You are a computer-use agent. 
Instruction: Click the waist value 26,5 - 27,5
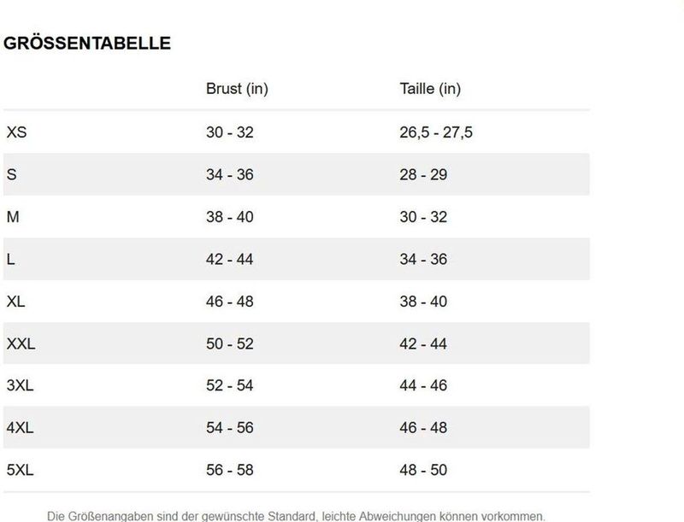[x=436, y=132]
